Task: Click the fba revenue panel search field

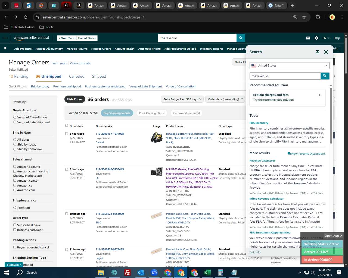Action: coord(285,76)
